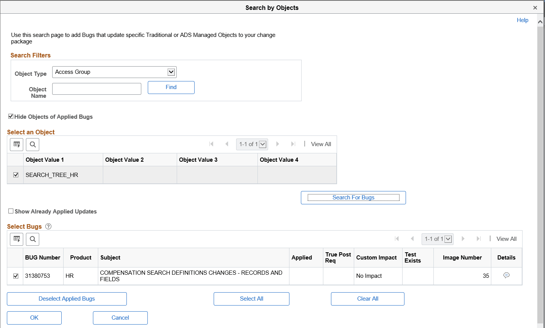Open Details comment bubble for bug 31380753
Screen dimensions: 545x328
click(x=506, y=275)
